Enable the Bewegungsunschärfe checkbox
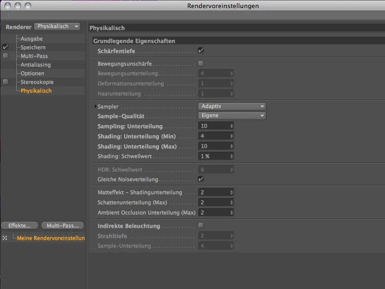Viewport: 385px width, 289px height. pyautogui.click(x=201, y=64)
